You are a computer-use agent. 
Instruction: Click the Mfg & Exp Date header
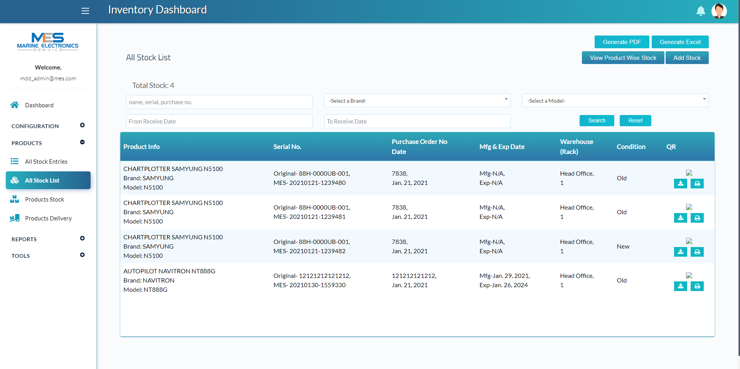point(502,147)
